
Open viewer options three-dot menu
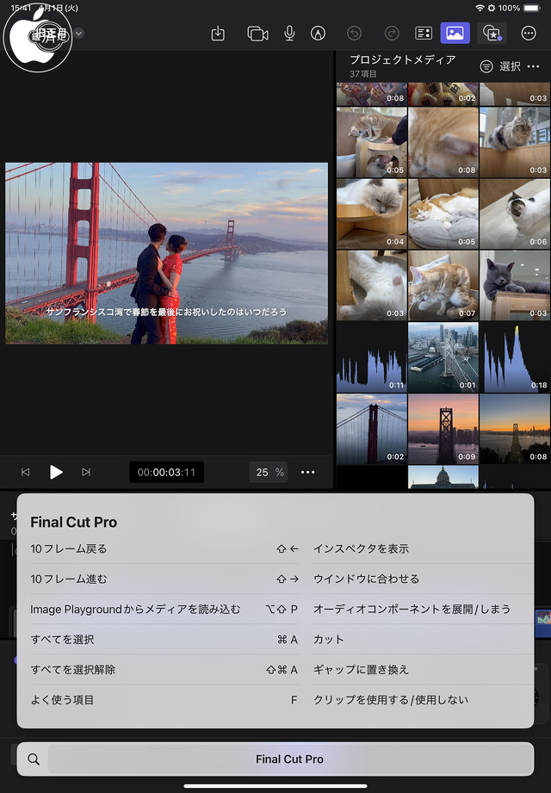308,472
